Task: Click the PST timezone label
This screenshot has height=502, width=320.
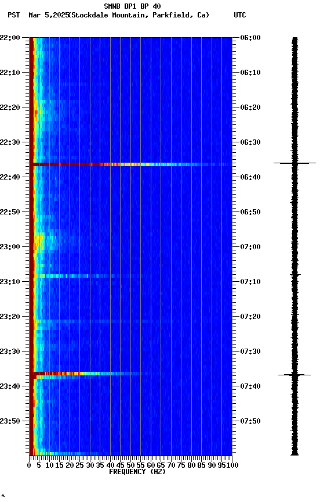Action: click(x=14, y=15)
